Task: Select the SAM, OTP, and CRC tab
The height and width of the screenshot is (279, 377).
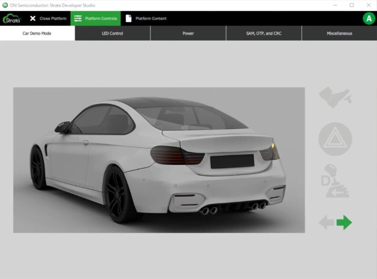Action: (x=264, y=33)
